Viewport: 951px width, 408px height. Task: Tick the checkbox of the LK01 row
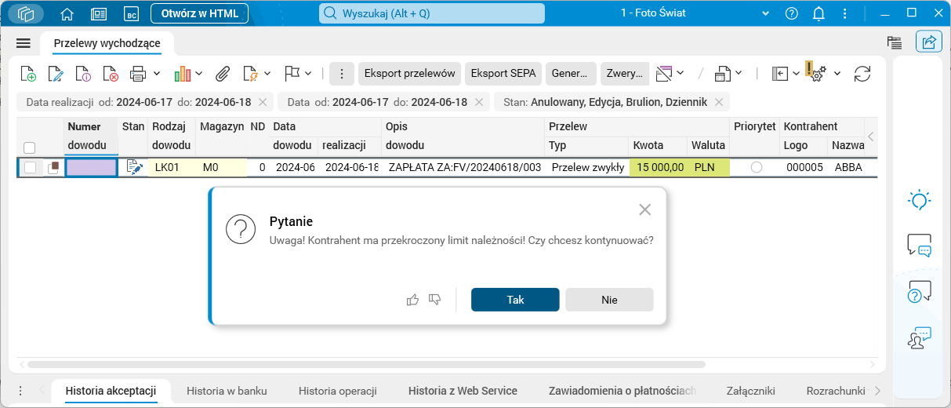coord(30,167)
